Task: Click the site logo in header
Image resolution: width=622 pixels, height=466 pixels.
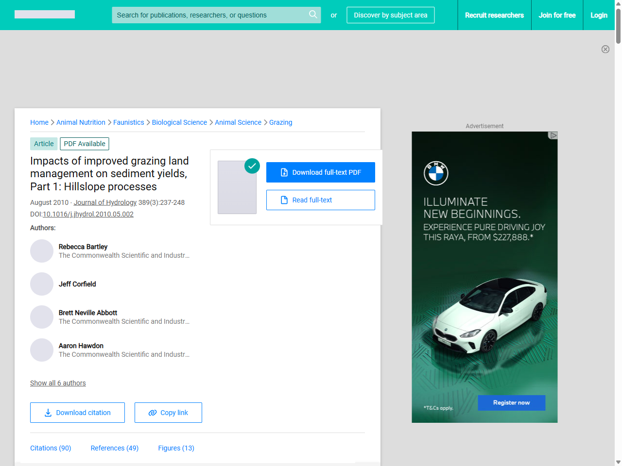Action: tap(45, 15)
